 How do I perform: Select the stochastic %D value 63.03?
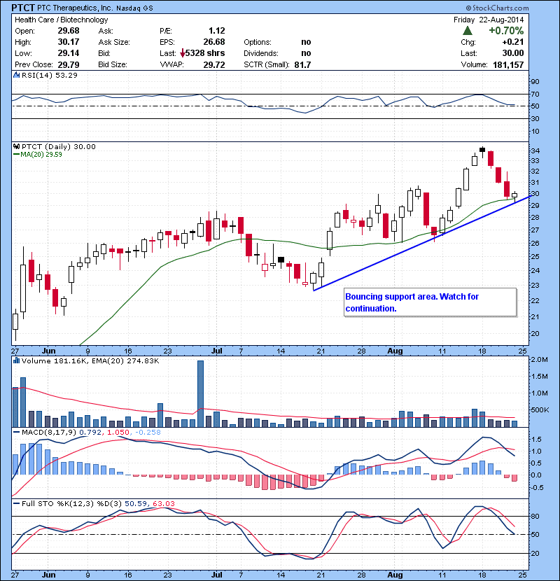coord(164,503)
